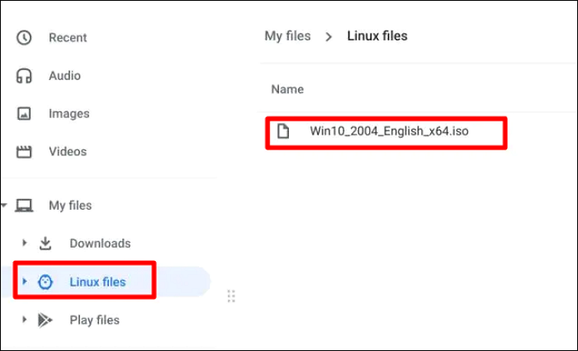Image resolution: width=578 pixels, height=351 pixels.
Task: Click the Downloads arrow icon
Action: 45,244
